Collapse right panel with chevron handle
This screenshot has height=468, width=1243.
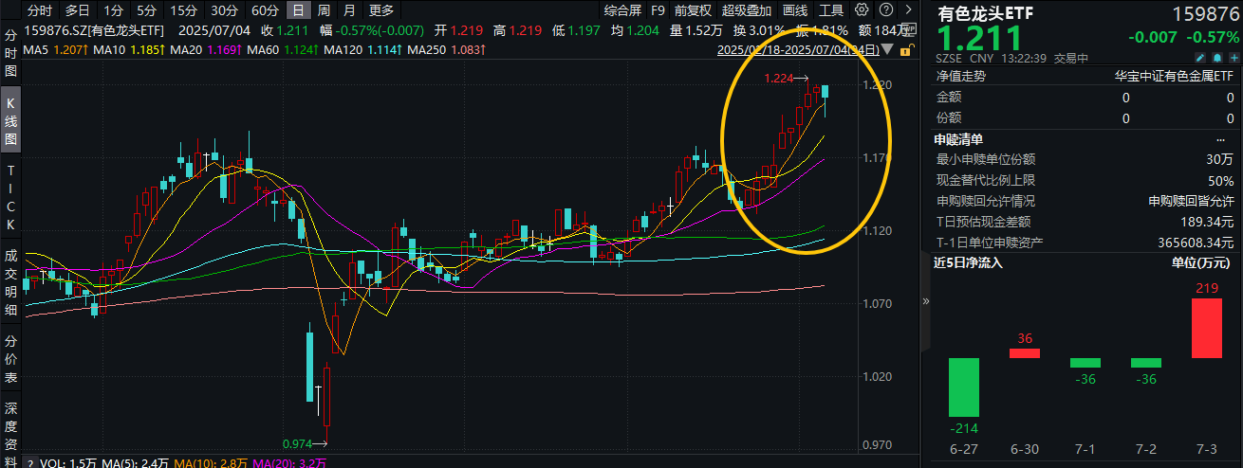[x=925, y=301]
